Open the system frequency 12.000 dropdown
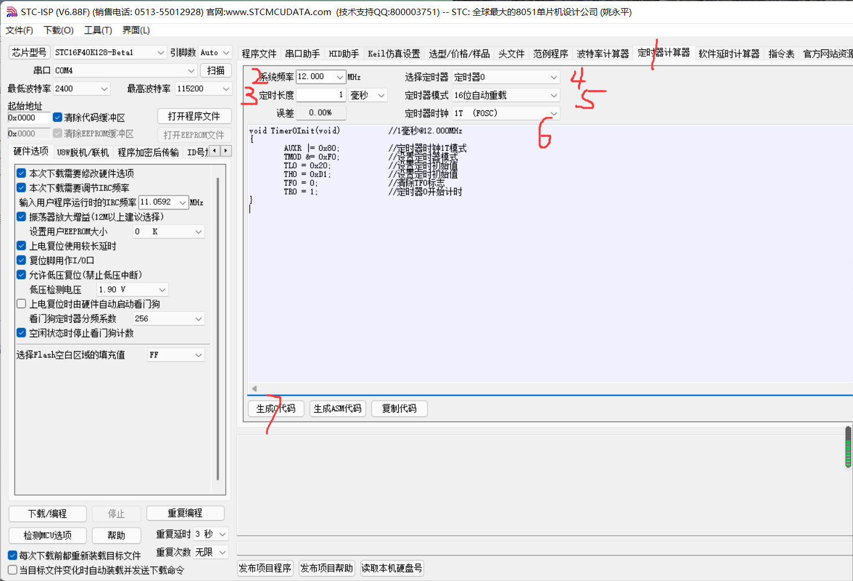 click(x=321, y=77)
